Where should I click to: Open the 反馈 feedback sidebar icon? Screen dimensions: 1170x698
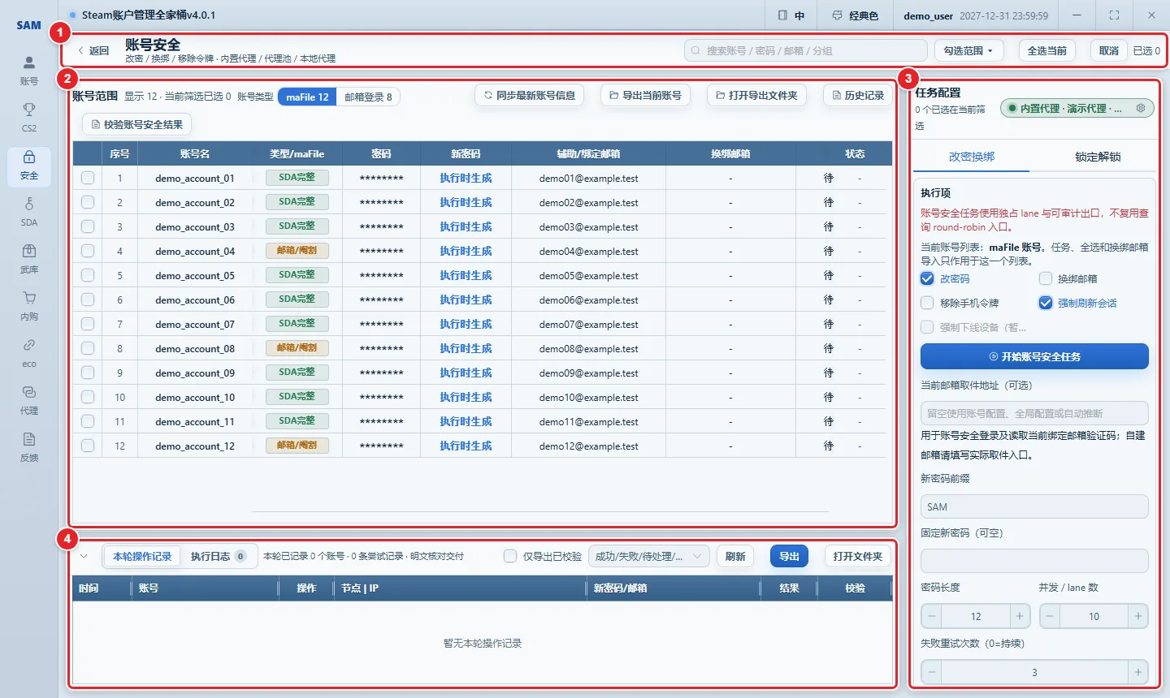[x=29, y=446]
